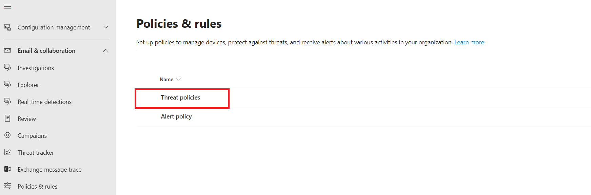Click the Real-time detections icon
591x195 pixels.
tap(7, 102)
